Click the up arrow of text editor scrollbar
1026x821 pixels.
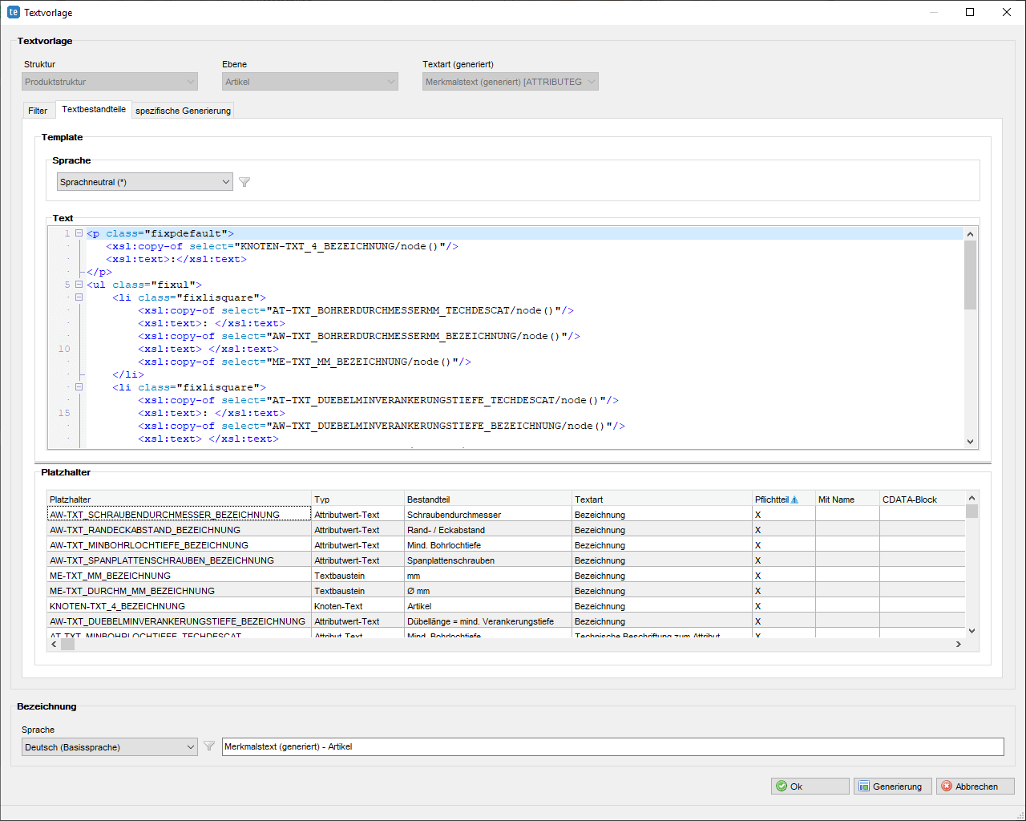tap(971, 234)
